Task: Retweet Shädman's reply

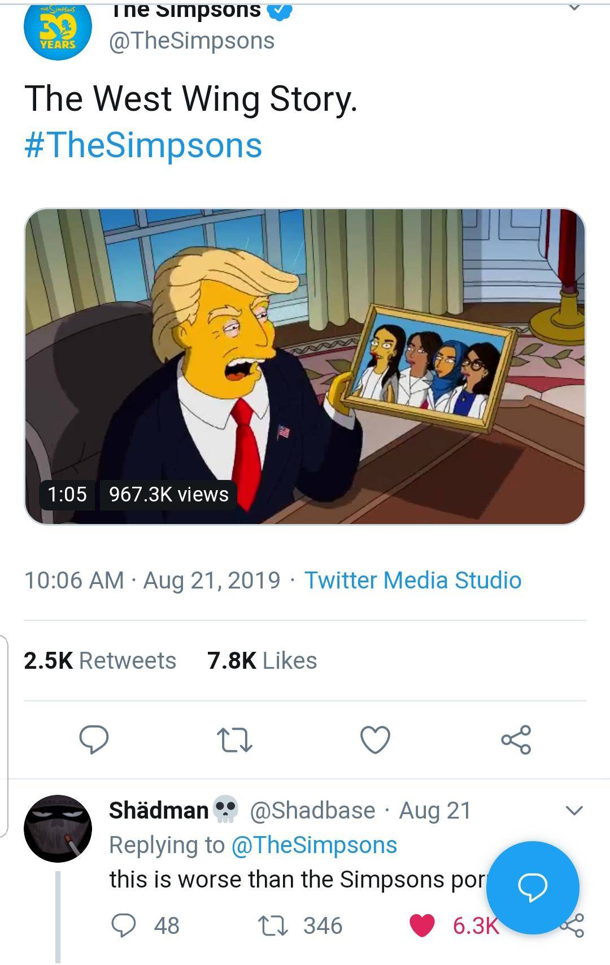Action: pos(272,925)
